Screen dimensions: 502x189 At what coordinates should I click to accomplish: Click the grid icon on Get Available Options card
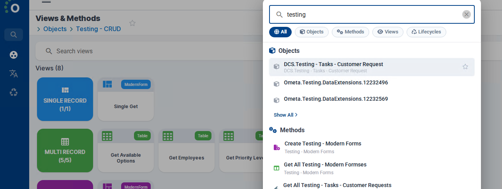pyautogui.click(x=107, y=136)
